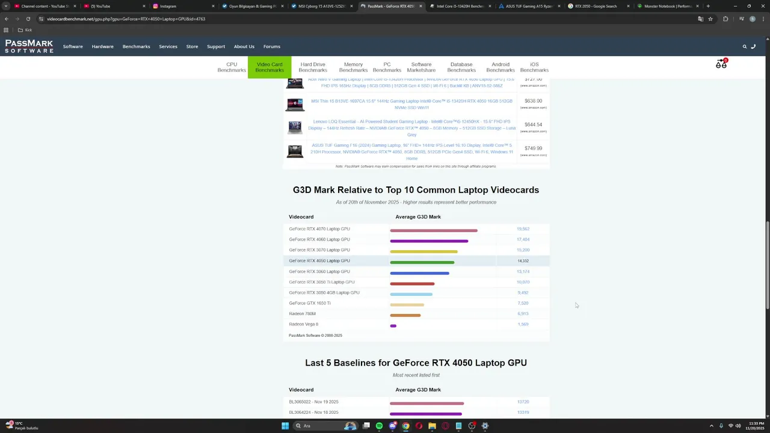Click the taskbar search box 'Ara'
This screenshot has height=433, width=770.
click(x=325, y=426)
